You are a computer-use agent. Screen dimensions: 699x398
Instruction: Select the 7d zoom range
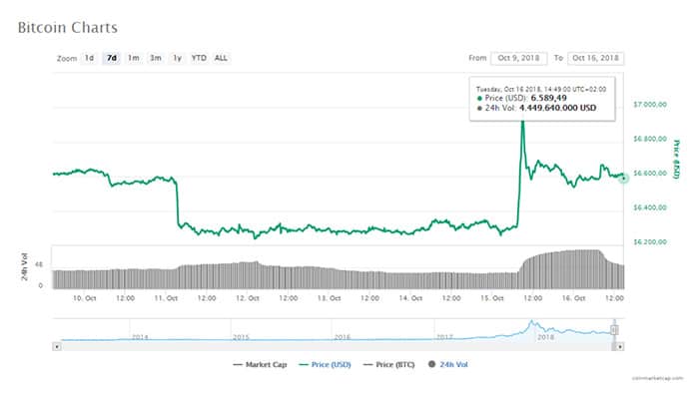112,58
